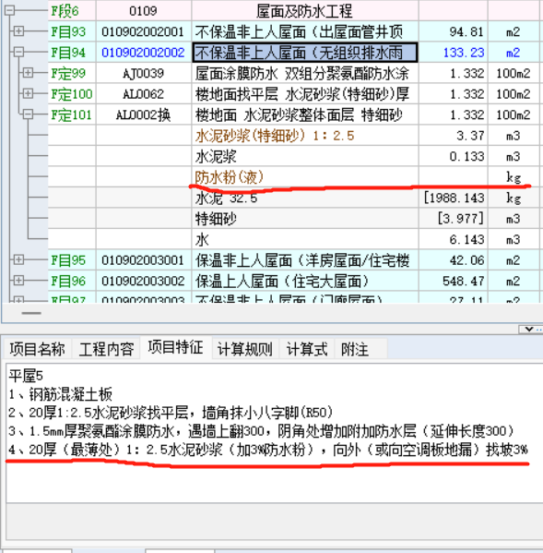Click the 548.47 quantity cell

click(x=454, y=281)
